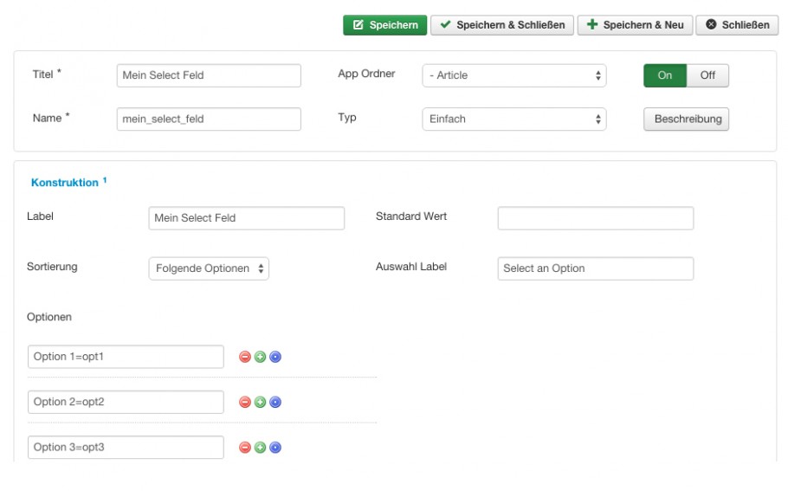Open the Typ dropdown showing Einfach
This screenshot has width=788, height=491.
[x=514, y=120]
